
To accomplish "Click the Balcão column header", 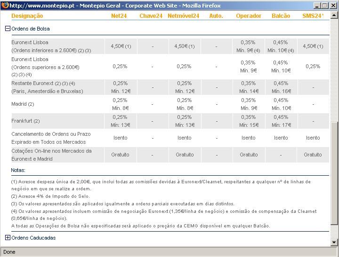I will pos(281,16).
